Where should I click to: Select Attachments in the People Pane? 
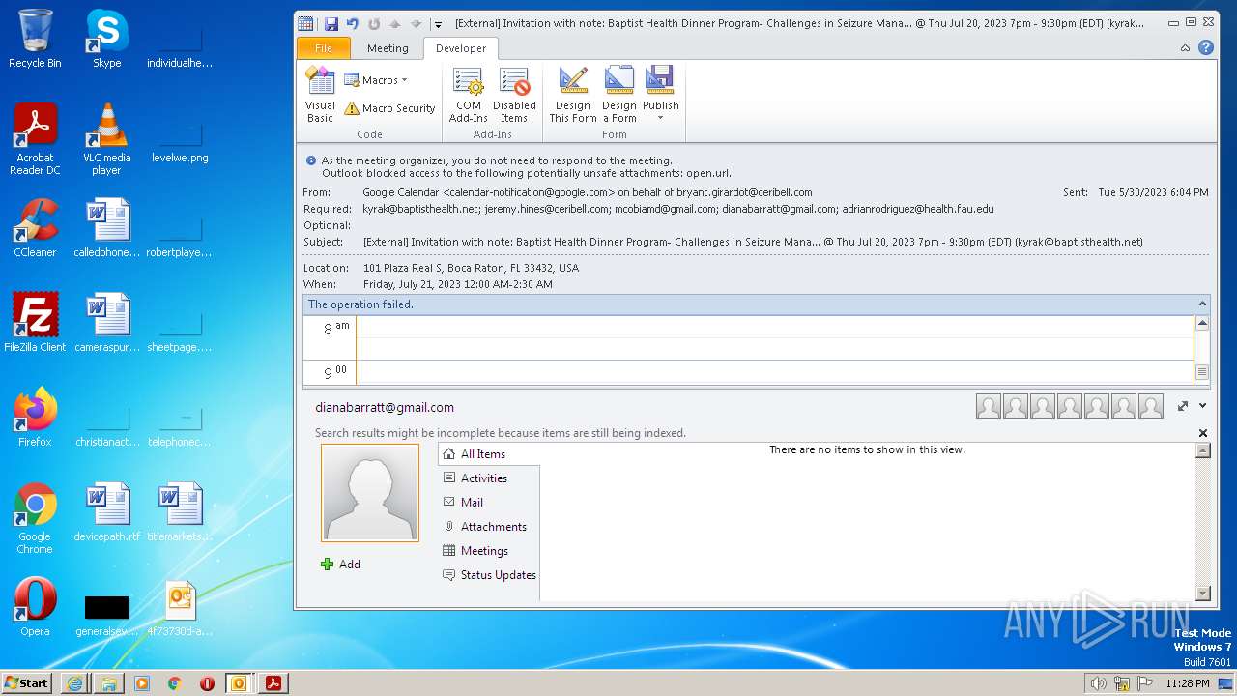(488, 527)
